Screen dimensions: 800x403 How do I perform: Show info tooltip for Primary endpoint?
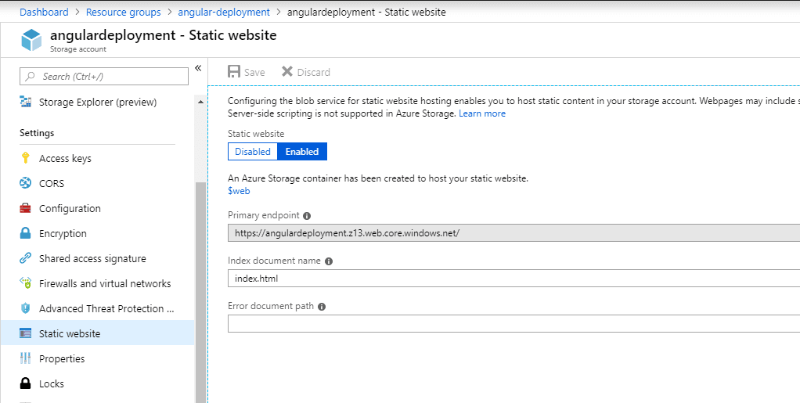[x=307, y=215]
